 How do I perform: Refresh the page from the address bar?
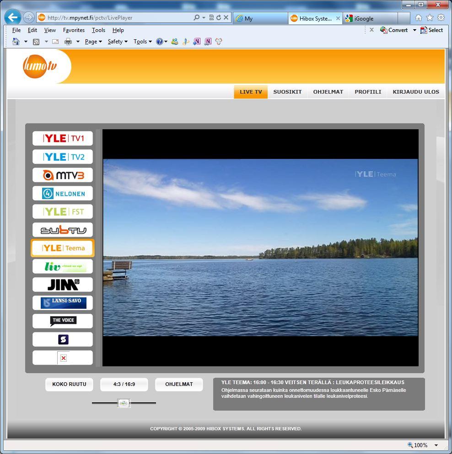point(219,18)
